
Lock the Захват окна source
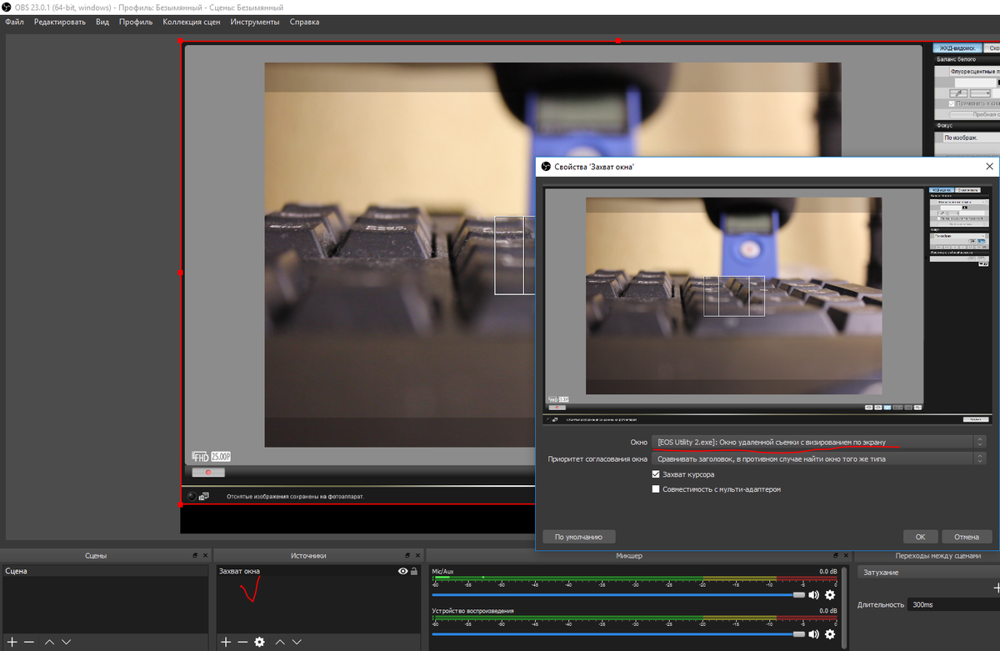(x=414, y=571)
